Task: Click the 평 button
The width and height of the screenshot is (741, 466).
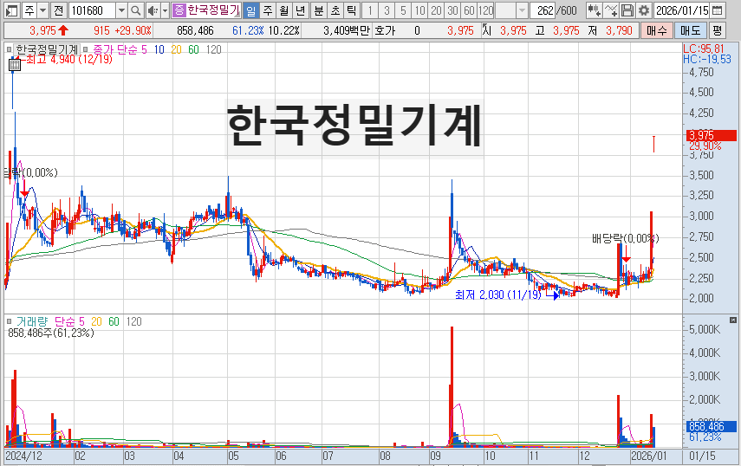Action: click(x=718, y=30)
